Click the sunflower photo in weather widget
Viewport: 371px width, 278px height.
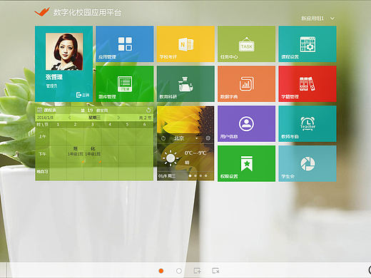[185, 120]
